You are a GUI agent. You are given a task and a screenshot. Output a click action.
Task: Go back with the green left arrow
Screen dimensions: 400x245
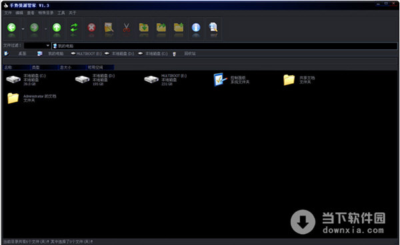point(11,27)
